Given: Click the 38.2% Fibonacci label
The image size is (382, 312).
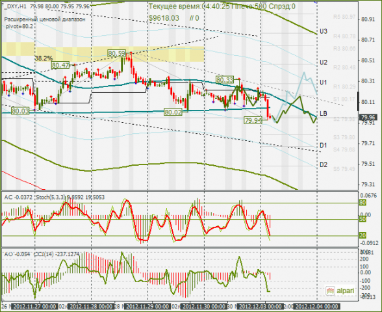Looking at the screenshot, I should tap(44, 58).
